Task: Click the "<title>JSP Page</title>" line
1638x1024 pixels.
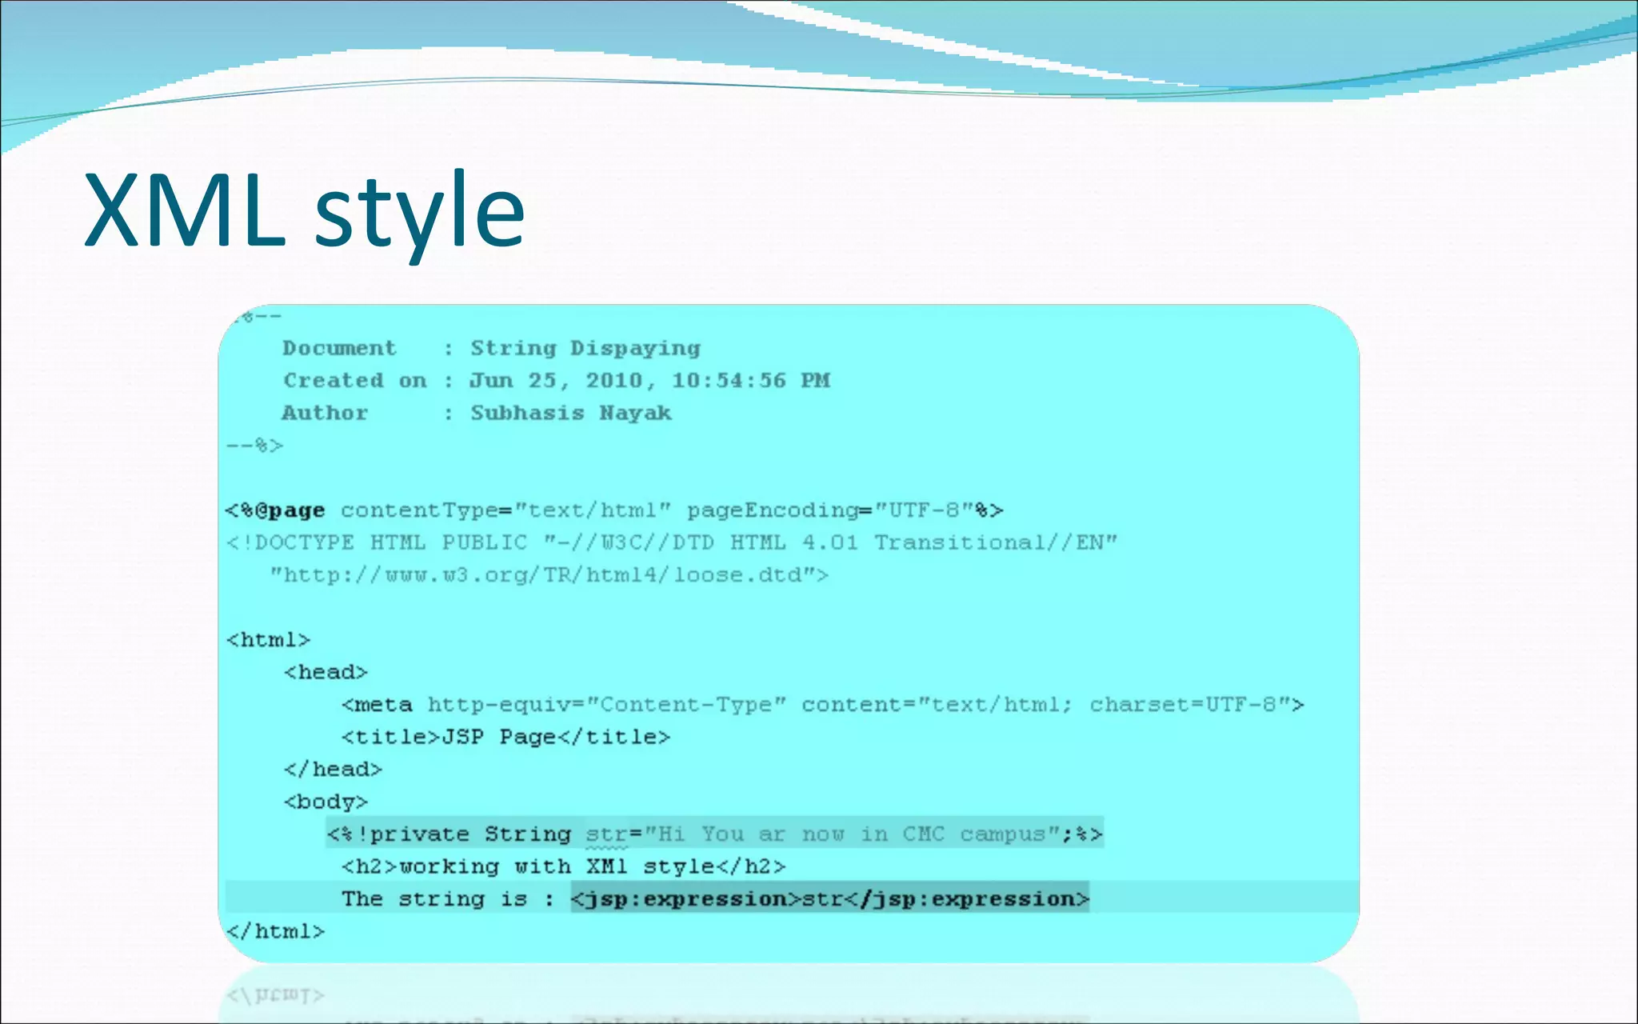Action: click(505, 737)
